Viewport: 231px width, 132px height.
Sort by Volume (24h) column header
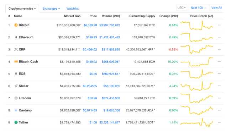click(x=111, y=16)
